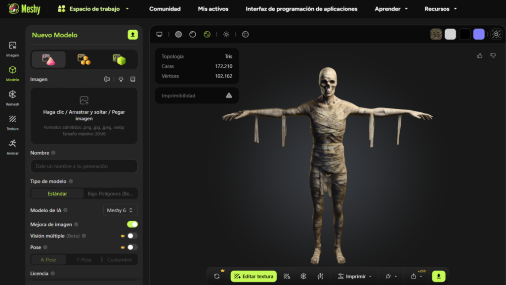This screenshot has width=506, height=285.
Task: Click the compare icon next to Imagen label
Action: [x=107, y=79]
